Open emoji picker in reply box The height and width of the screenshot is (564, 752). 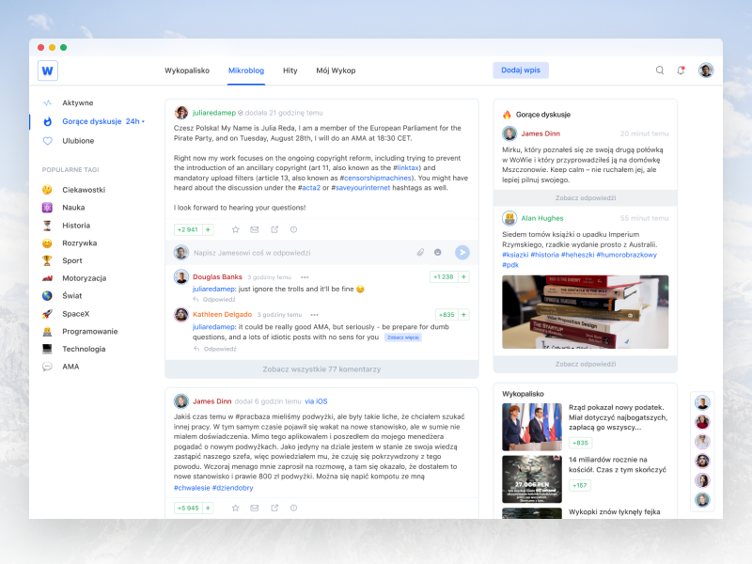tap(437, 252)
